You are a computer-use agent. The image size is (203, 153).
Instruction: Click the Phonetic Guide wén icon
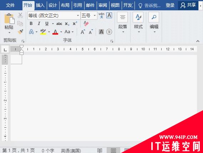pyautogui.click(x=101, y=15)
